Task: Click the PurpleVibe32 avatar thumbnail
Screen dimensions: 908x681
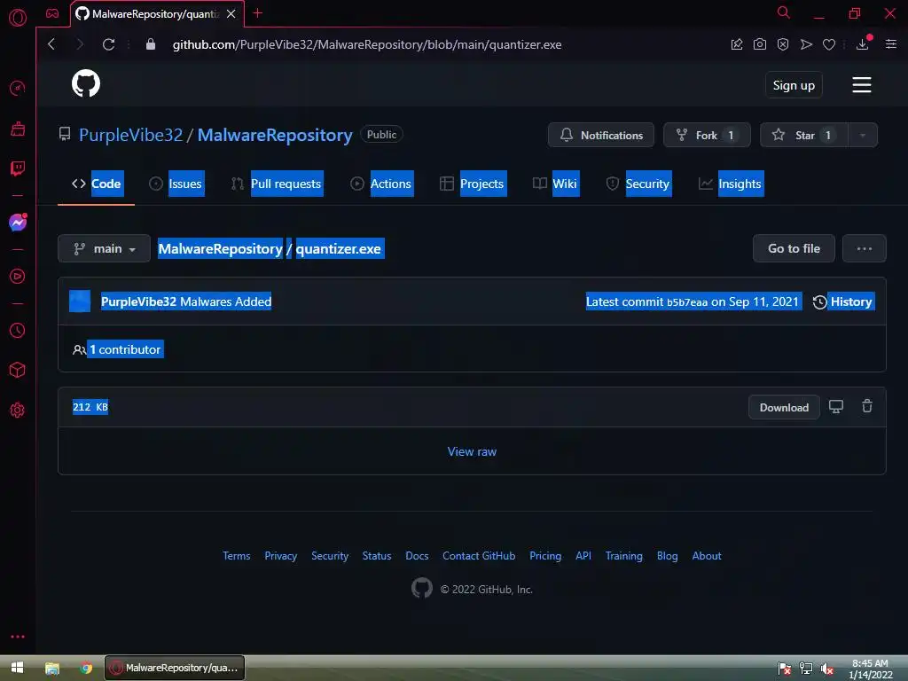Action: click(80, 301)
